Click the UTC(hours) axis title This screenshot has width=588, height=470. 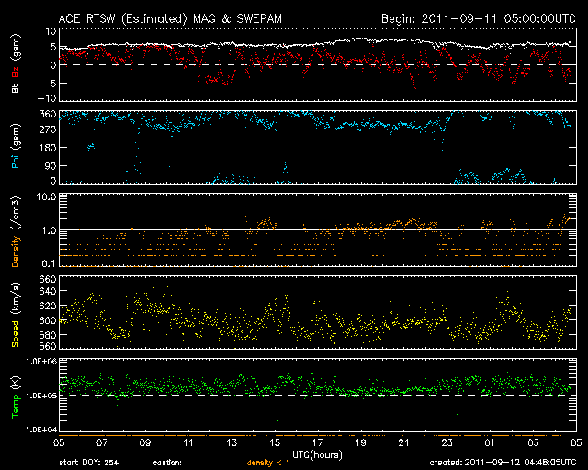coord(317,453)
